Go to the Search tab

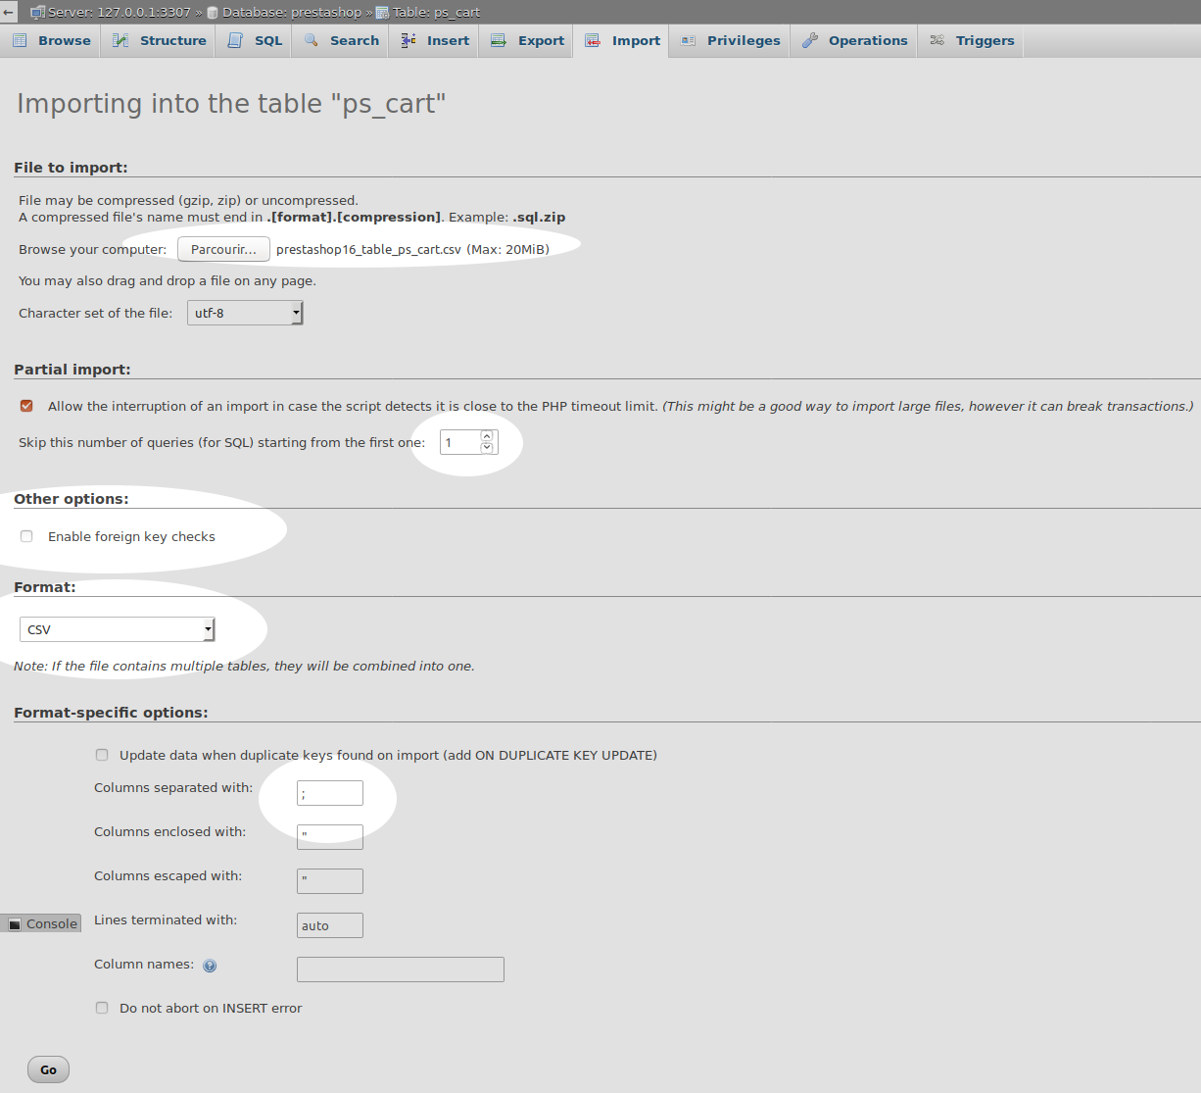(341, 40)
